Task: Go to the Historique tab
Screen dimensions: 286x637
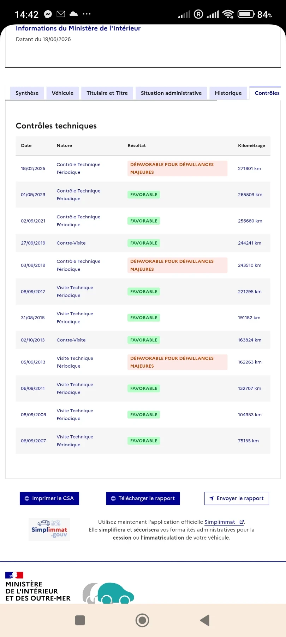Action: click(228, 93)
